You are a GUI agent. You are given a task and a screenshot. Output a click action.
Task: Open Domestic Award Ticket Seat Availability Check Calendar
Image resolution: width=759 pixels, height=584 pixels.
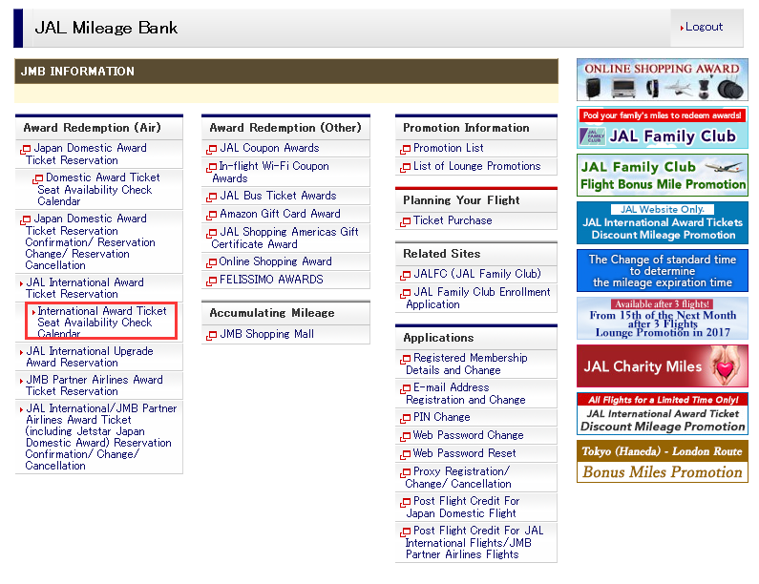click(x=98, y=189)
